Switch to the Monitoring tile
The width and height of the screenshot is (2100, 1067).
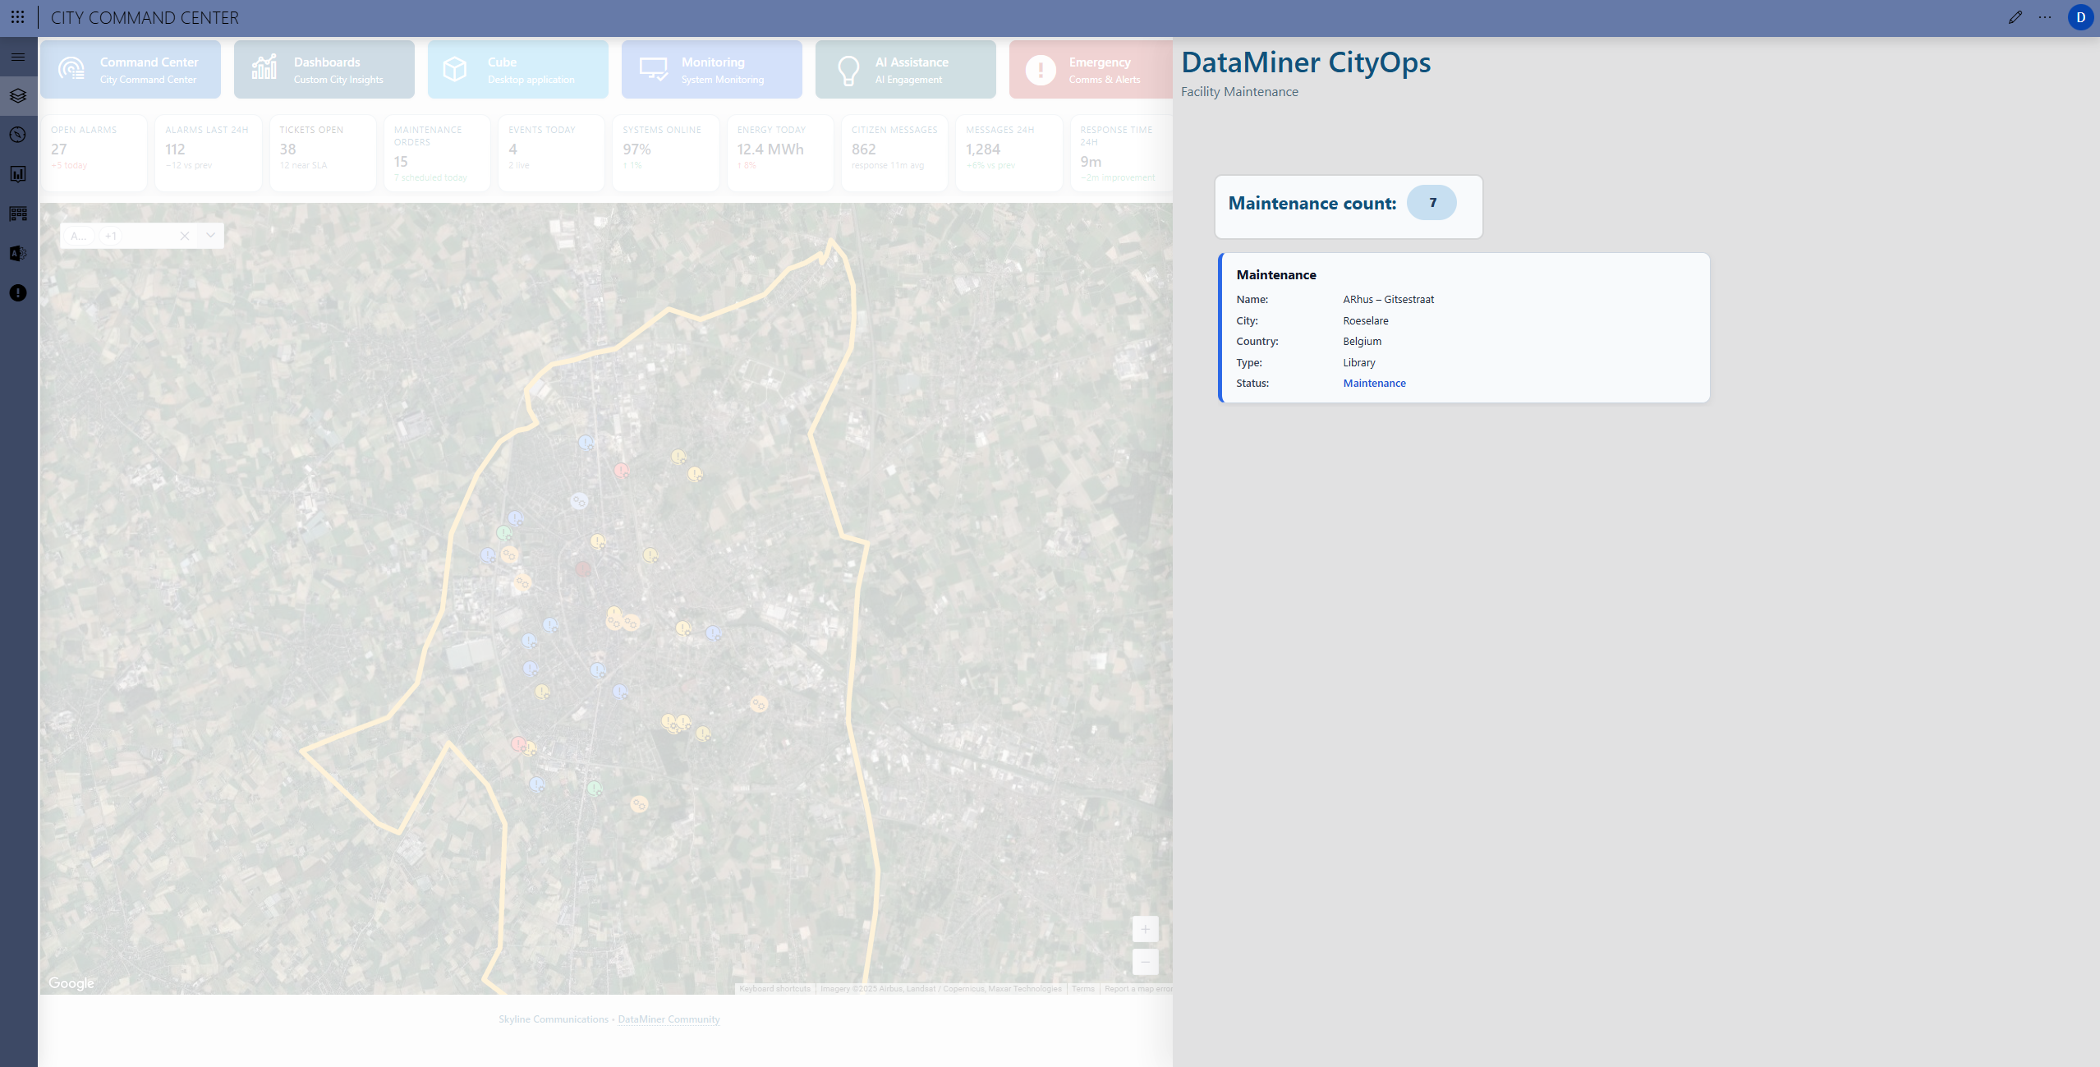pos(711,70)
